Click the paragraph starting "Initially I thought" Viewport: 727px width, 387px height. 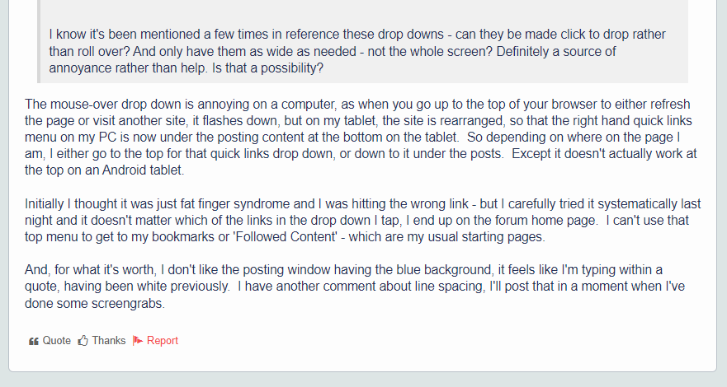tap(362, 220)
